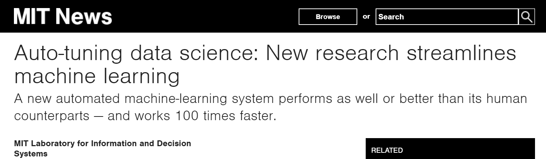Click the word 'or' beside Browse
The height and width of the screenshot is (159, 546).
click(x=366, y=16)
